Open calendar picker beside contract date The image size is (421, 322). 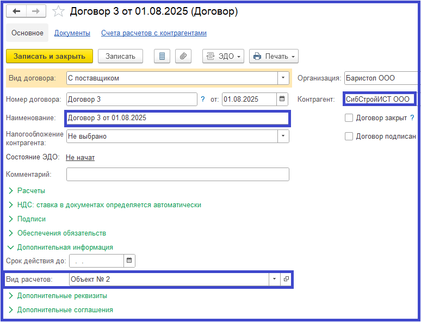[282, 99]
